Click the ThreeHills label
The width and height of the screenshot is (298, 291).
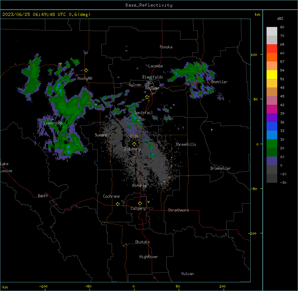point(186,144)
